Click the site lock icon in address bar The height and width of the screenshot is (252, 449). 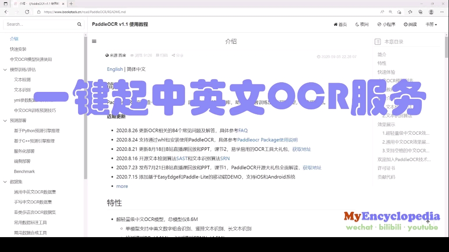(x=39, y=12)
